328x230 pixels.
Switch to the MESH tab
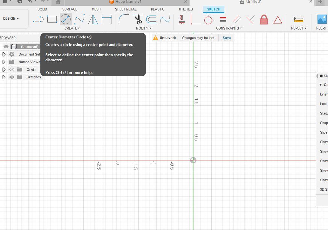(96, 10)
